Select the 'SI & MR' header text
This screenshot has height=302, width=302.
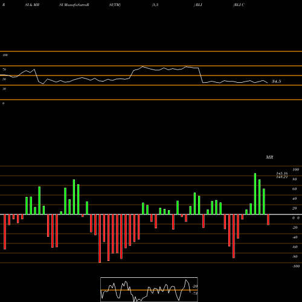point(32,5)
